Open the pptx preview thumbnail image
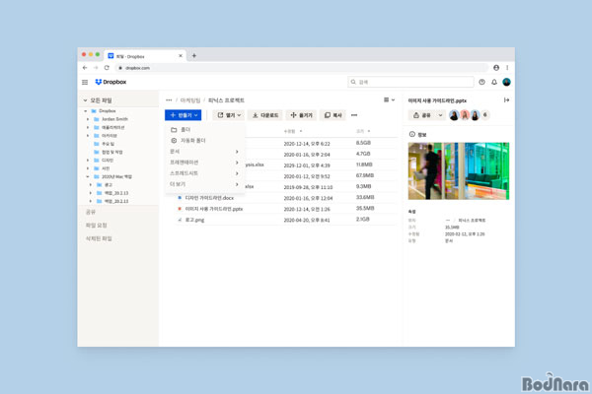The height and width of the screenshot is (394, 592). pyautogui.click(x=459, y=170)
